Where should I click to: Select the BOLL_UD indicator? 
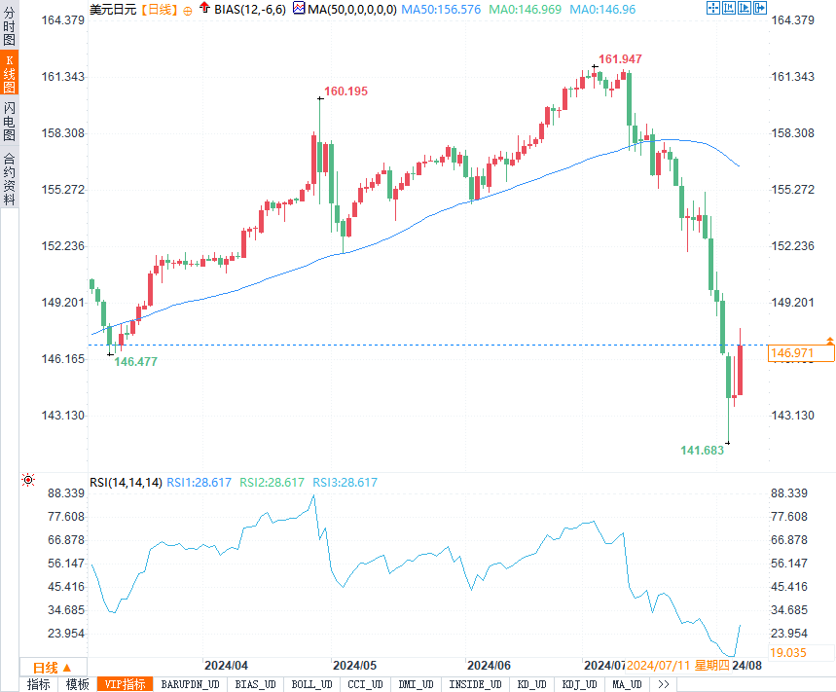311,684
